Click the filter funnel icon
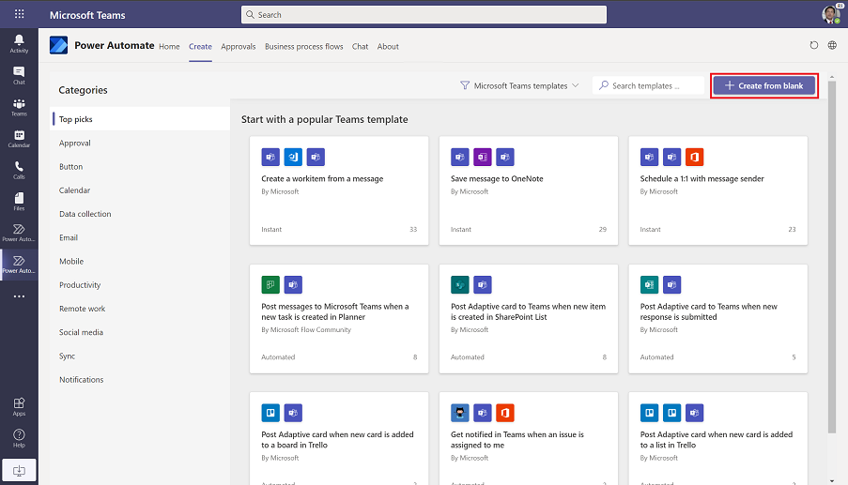The width and height of the screenshot is (848, 485). click(x=465, y=85)
